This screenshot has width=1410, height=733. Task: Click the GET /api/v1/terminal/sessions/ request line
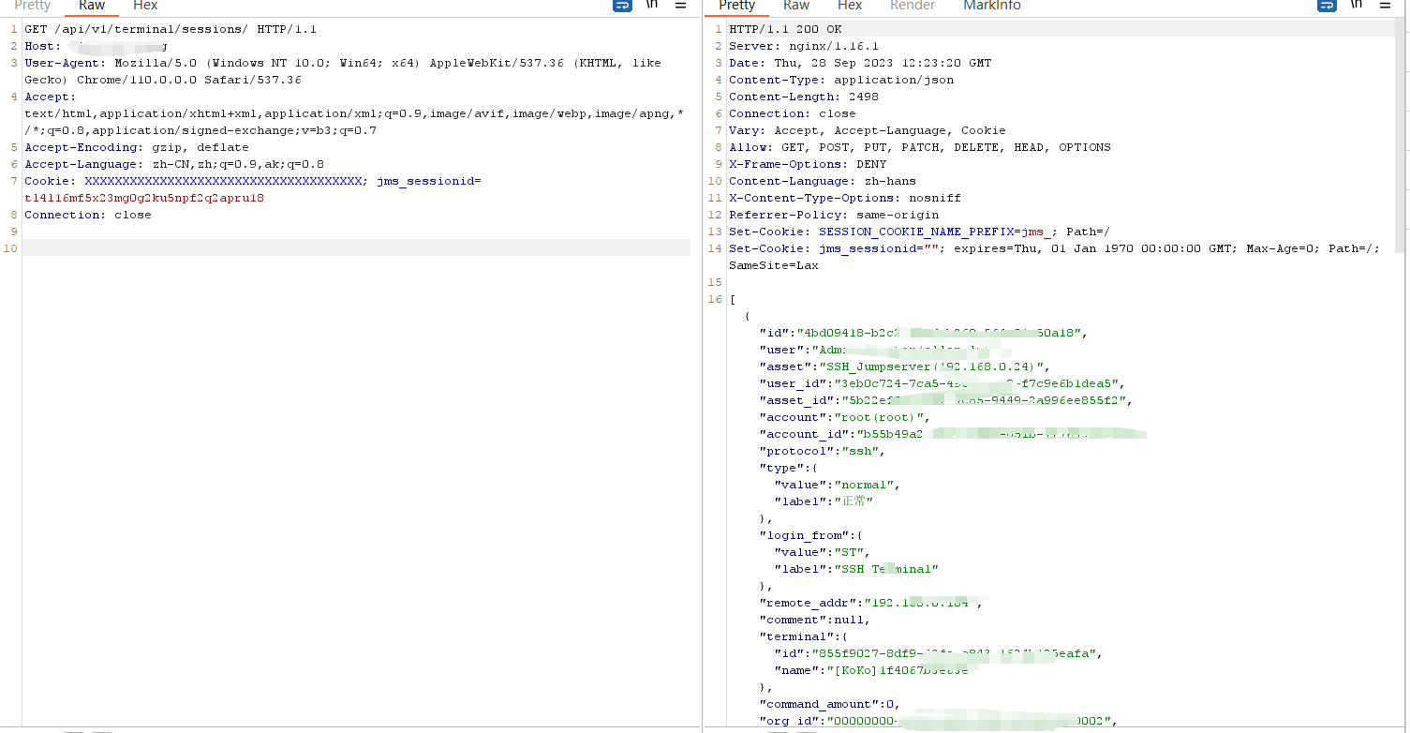(x=171, y=29)
